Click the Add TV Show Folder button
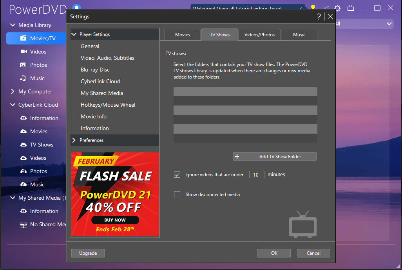This screenshot has height=270, width=402. [x=274, y=157]
